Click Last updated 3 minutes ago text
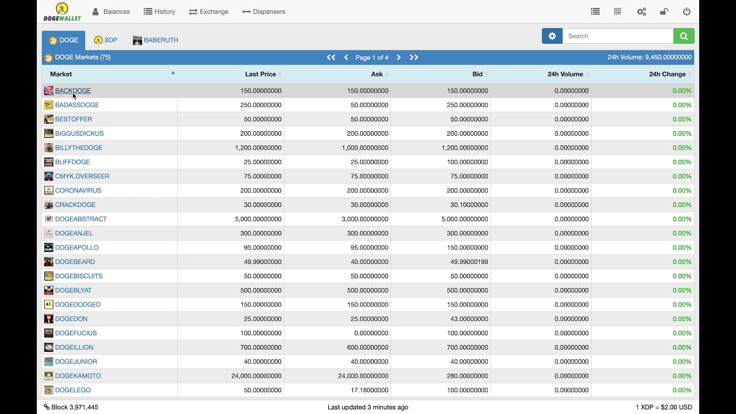Screen dimensions: 736x414 (368, 407)
